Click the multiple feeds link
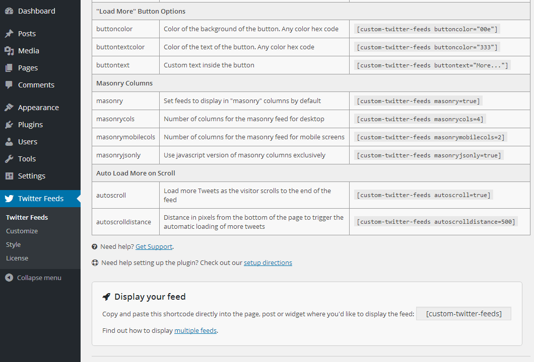The height and width of the screenshot is (362, 534). coord(195,330)
